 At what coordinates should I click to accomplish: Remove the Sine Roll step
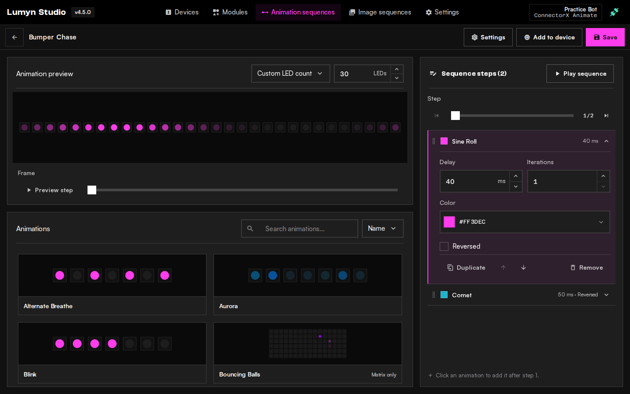[586, 267]
